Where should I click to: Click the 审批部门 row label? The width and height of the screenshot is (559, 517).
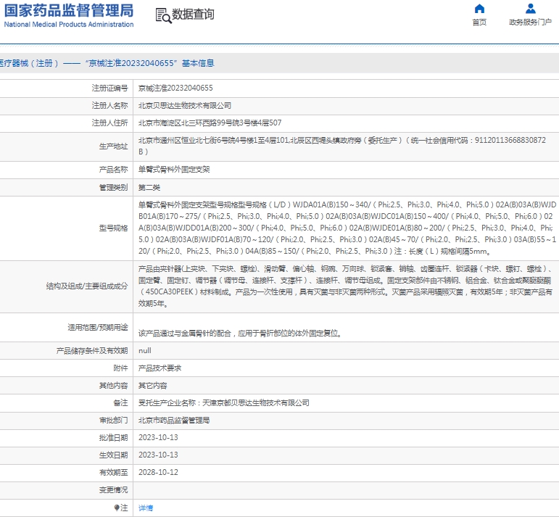113,421
